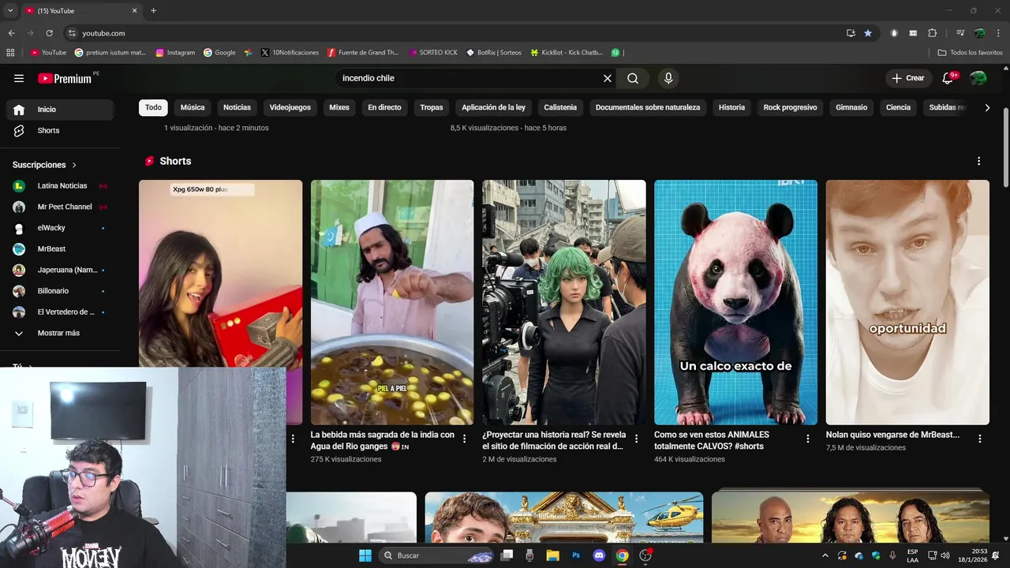Open the Billonario subscription
The image size is (1010, 568).
(60, 291)
